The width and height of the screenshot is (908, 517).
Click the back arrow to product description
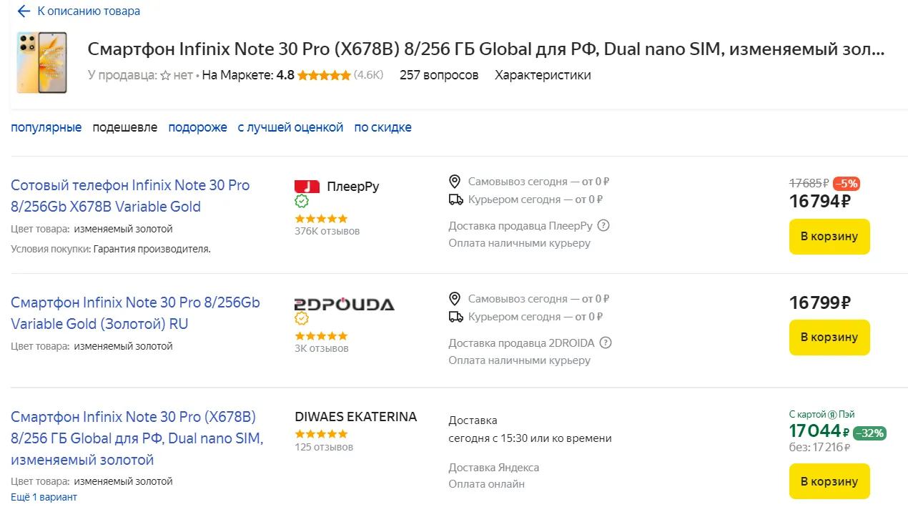[x=24, y=11]
